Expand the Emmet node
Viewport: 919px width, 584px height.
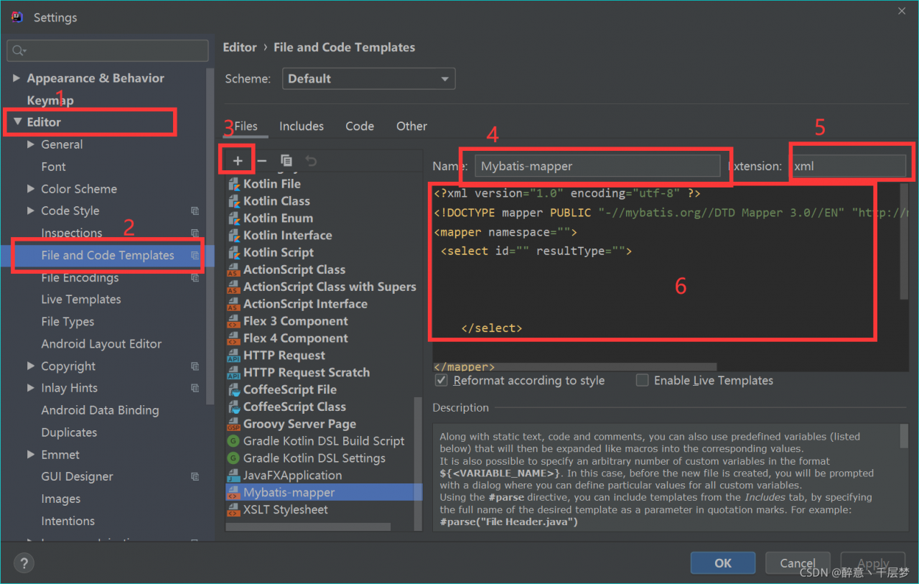31,455
